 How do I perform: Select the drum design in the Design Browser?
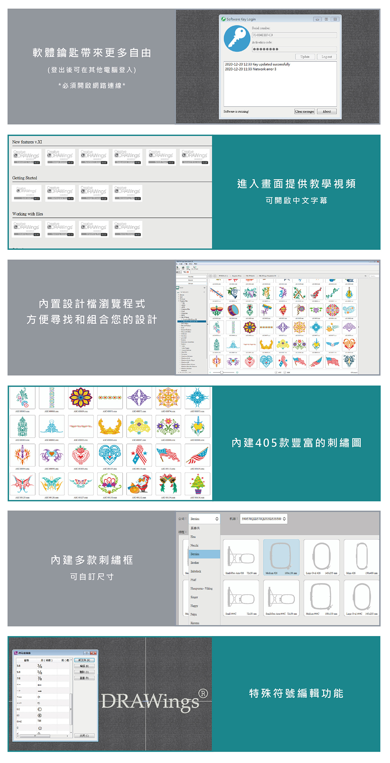233,310
